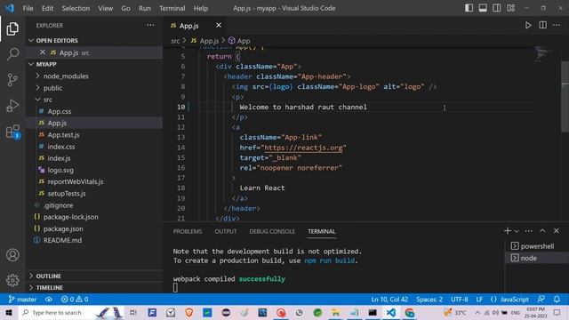Select the node terminal
Image resolution: width=569 pixels, height=320 pixels.
click(537, 258)
